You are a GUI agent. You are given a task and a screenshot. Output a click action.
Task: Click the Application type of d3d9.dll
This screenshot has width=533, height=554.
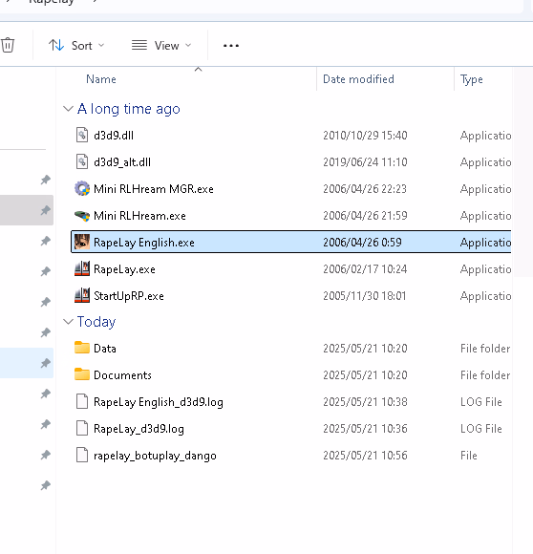tap(485, 136)
